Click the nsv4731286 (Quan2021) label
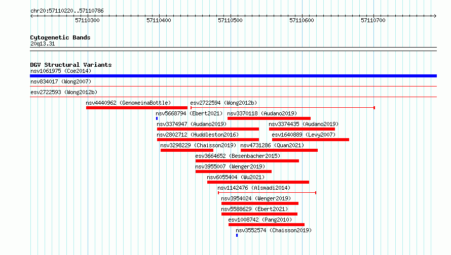The image size is (451, 255). point(272,145)
